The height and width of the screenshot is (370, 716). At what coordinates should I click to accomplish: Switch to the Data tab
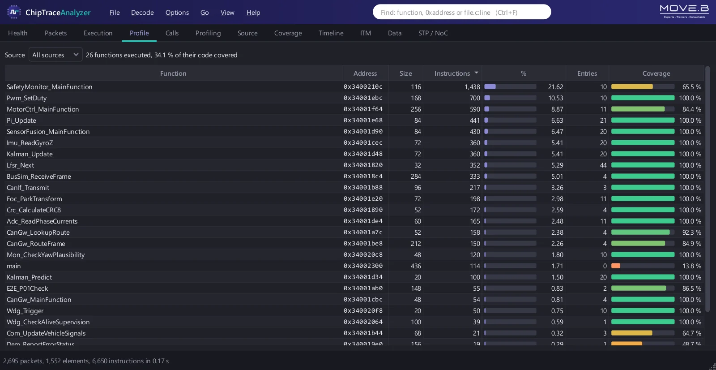tap(395, 33)
